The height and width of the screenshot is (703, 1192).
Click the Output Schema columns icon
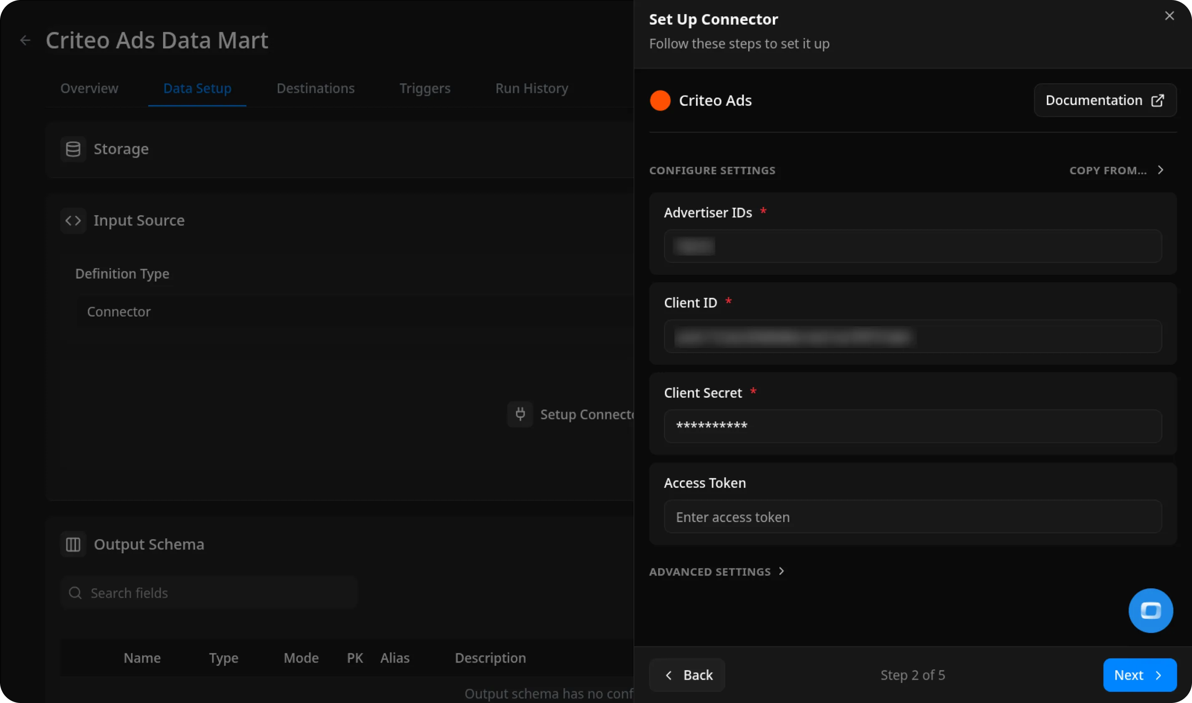[x=73, y=544]
